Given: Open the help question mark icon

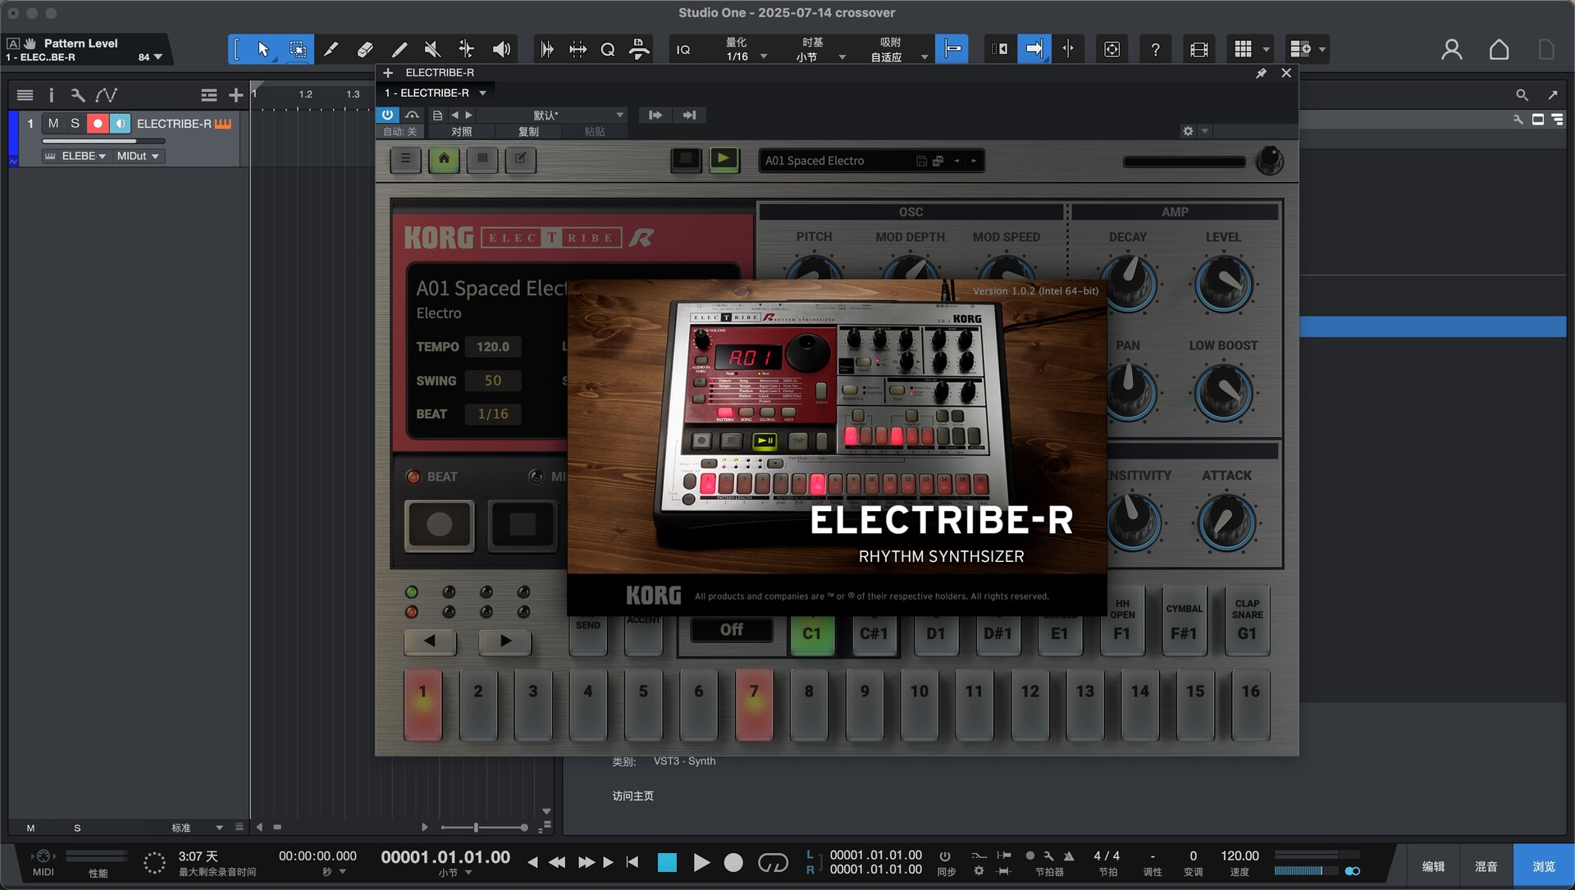Looking at the screenshot, I should (1155, 49).
